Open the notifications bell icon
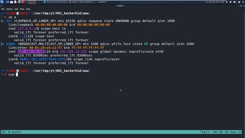This screenshot has height=138, width=245. click(230, 2)
